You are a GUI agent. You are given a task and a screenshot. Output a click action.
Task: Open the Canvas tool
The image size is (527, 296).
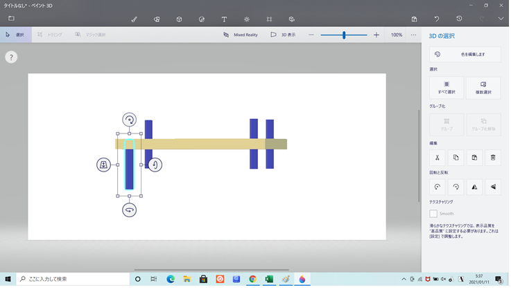[269, 19]
